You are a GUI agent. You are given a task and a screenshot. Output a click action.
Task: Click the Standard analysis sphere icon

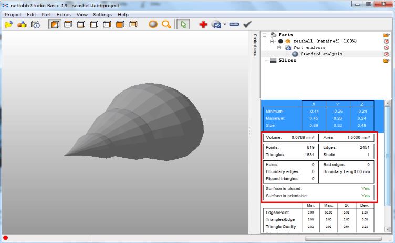pos(295,54)
